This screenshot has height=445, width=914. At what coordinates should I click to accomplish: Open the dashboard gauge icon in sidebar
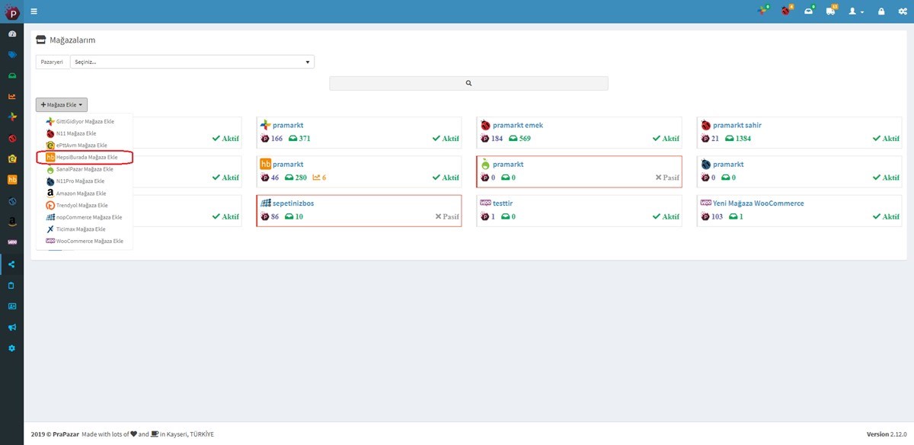11,34
